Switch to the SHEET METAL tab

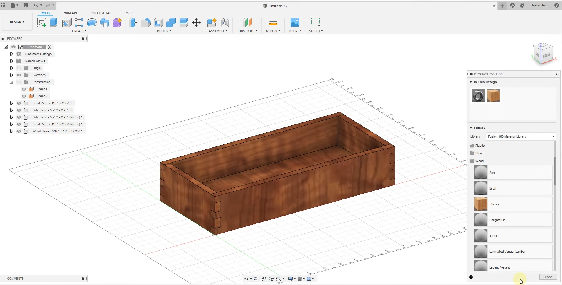pos(101,13)
